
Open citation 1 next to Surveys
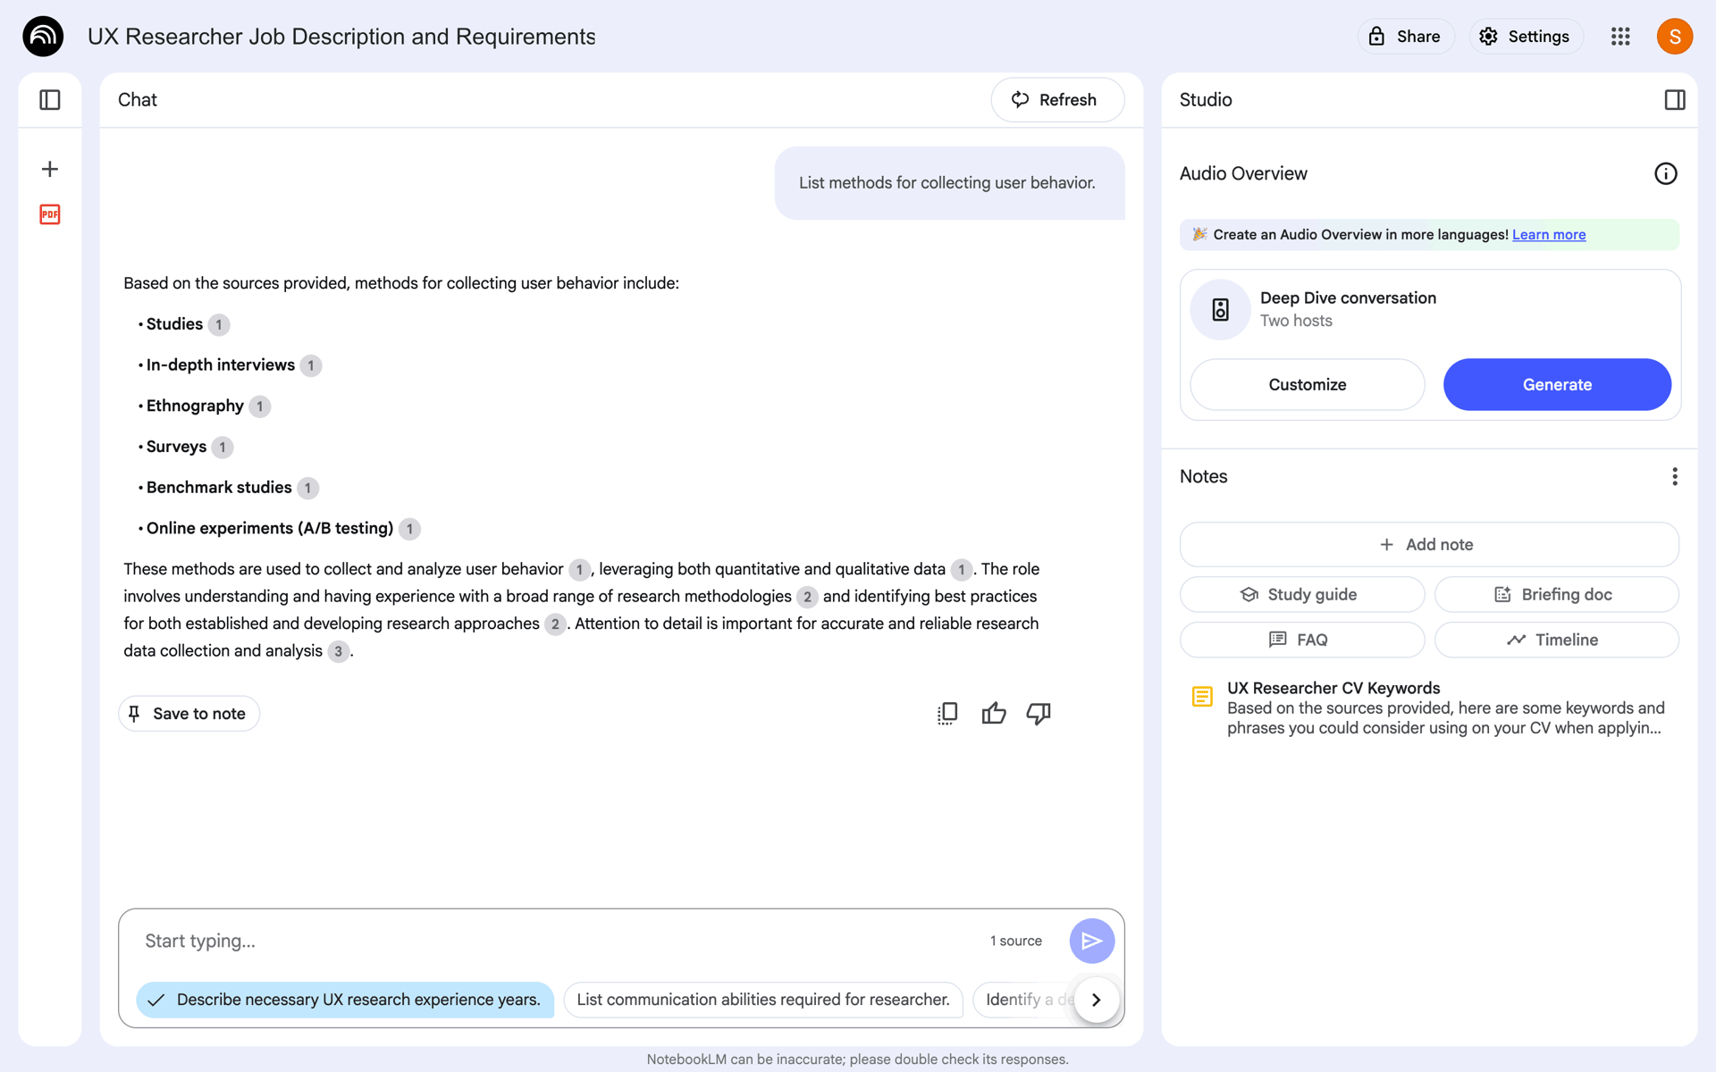(223, 447)
